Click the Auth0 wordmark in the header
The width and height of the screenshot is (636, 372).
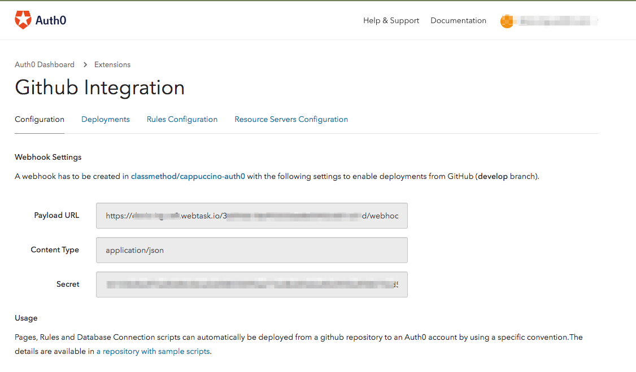pos(51,20)
